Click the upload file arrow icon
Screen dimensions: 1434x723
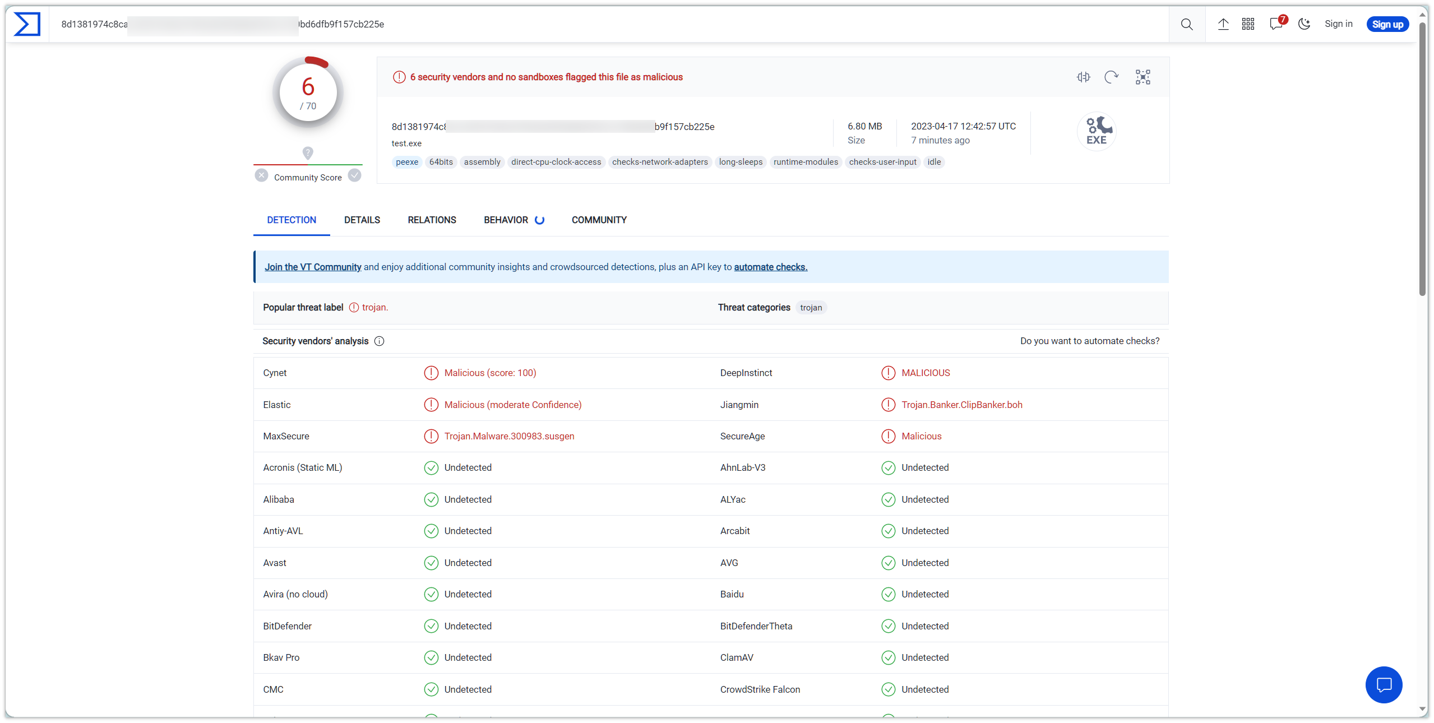pos(1223,24)
